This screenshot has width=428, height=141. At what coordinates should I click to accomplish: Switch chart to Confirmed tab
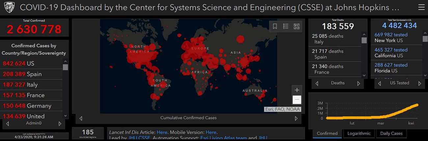tap(327, 133)
